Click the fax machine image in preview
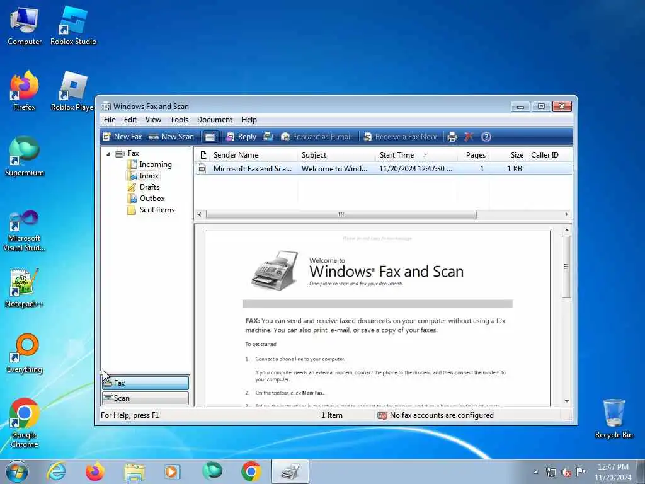 tap(275, 270)
